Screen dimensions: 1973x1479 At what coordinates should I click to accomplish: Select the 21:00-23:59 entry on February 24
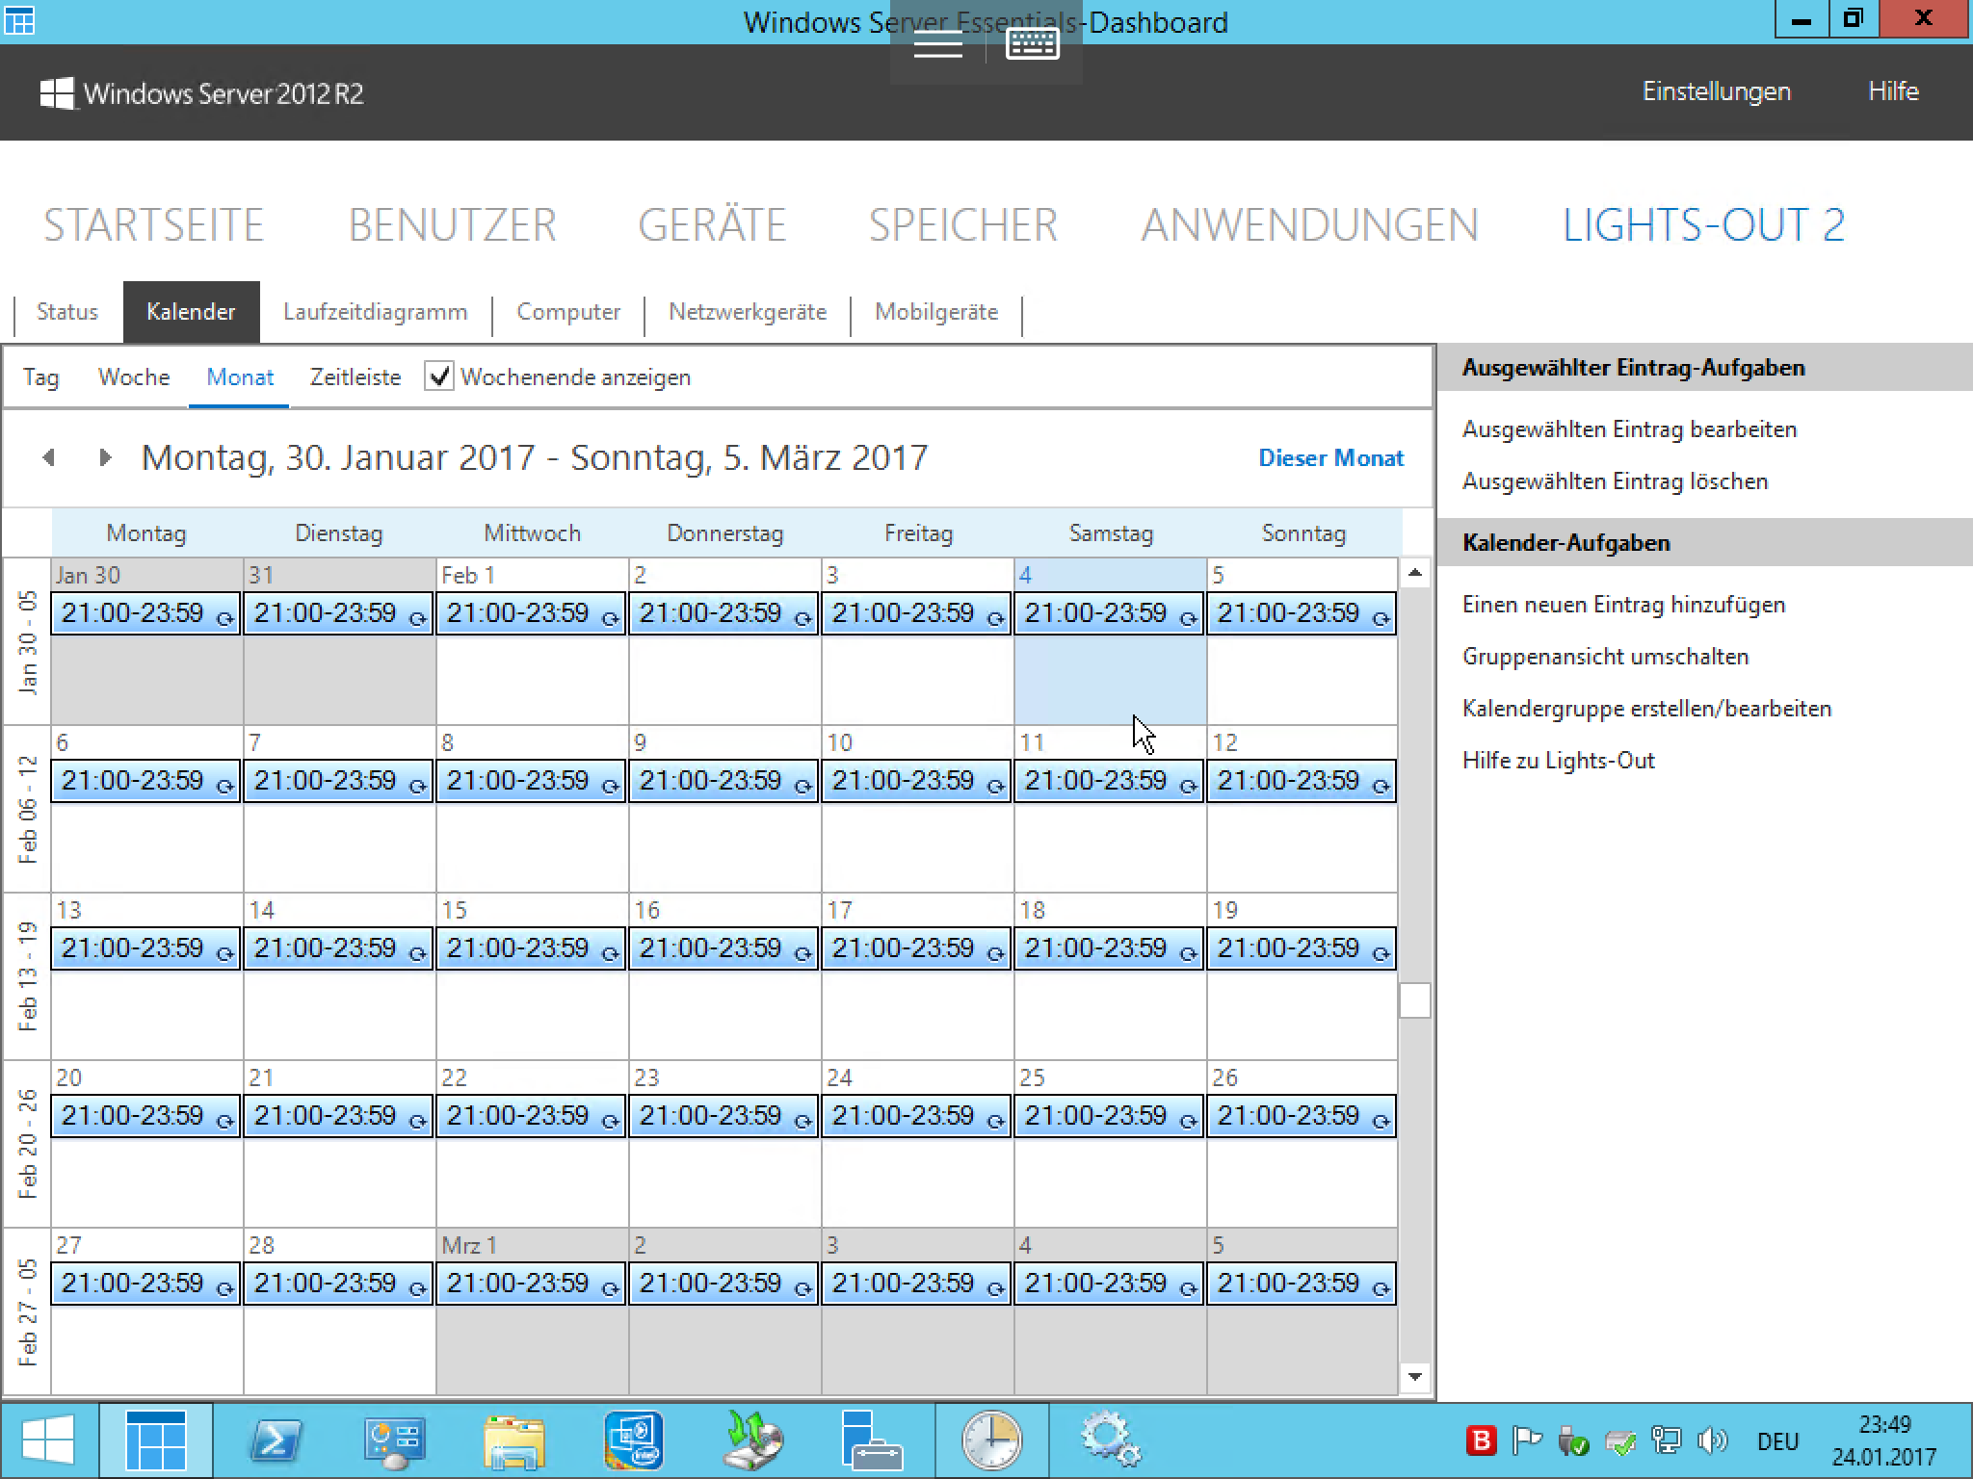pos(916,1116)
